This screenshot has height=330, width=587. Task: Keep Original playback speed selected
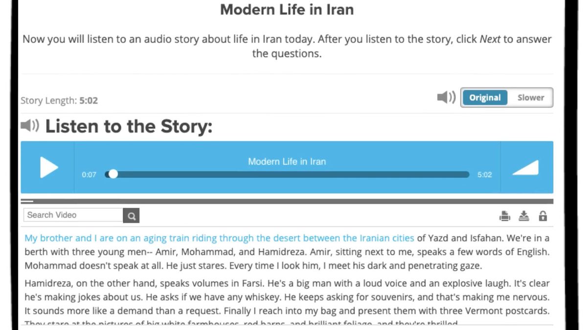click(485, 97)
